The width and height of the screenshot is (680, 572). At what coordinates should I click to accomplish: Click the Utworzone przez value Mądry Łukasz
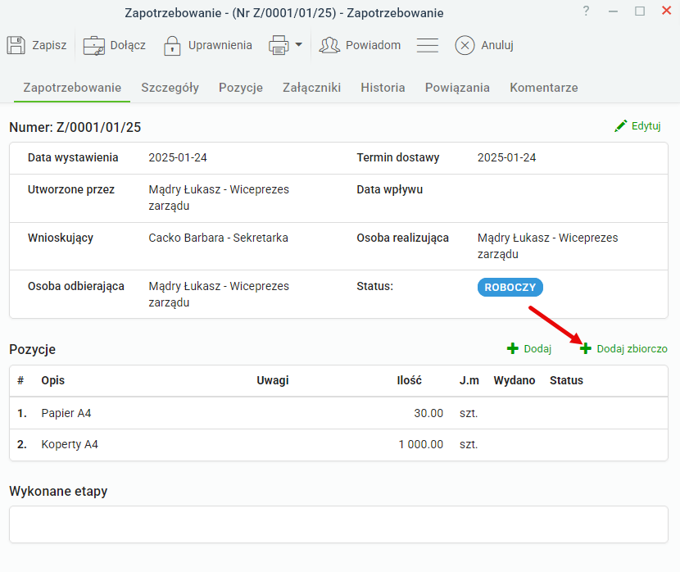point(219,197)
